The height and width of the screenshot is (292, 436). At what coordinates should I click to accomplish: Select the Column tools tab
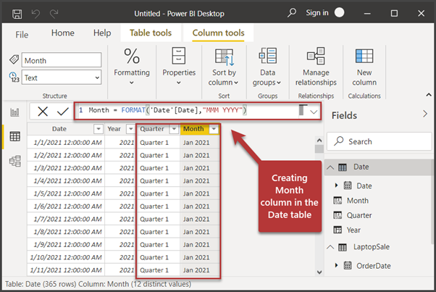click(218, 33)
